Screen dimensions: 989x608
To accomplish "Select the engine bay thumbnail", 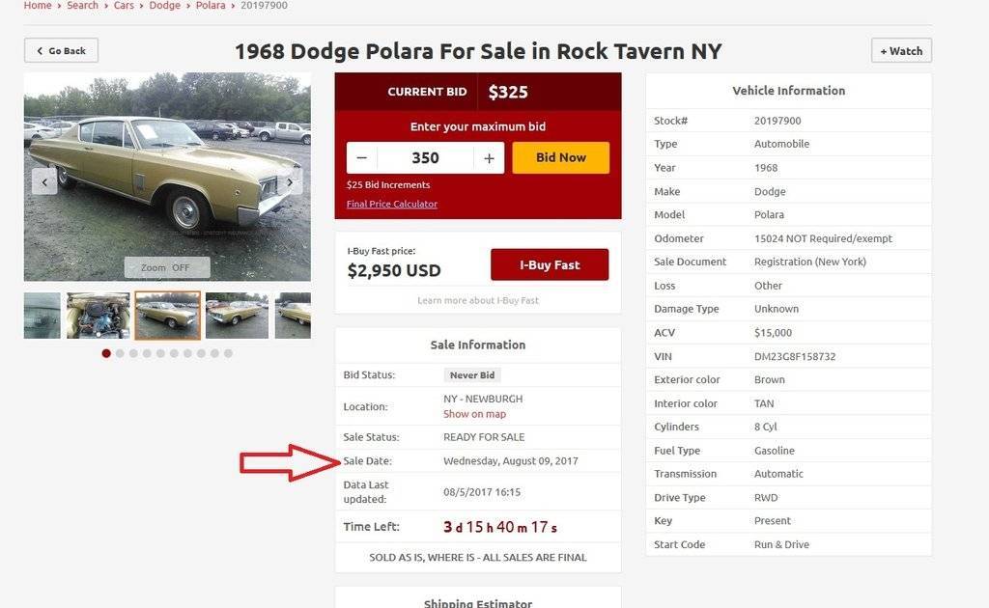I will click(98, 316).
